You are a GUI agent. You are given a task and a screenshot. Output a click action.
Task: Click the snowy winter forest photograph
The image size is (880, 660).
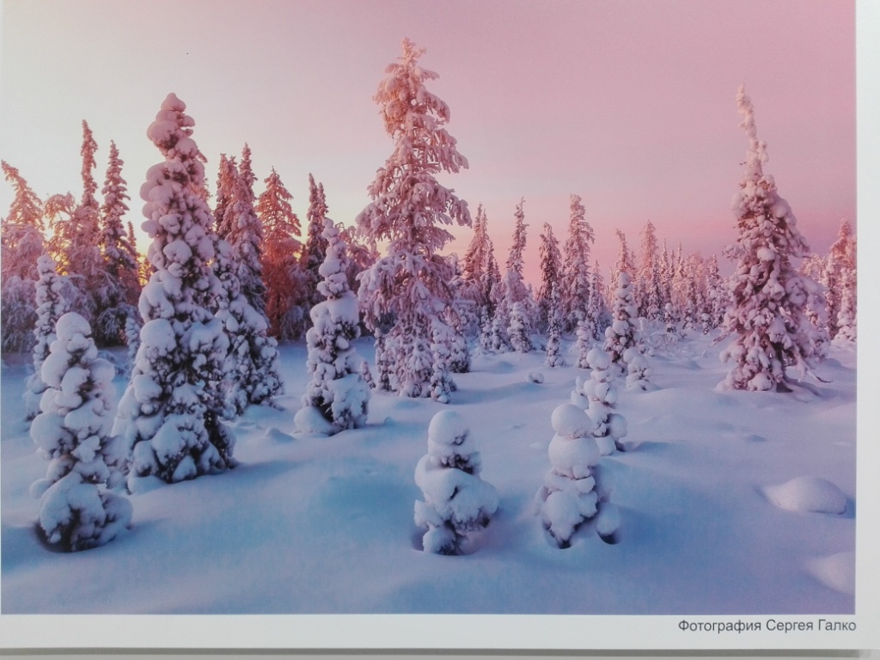tap(428, 307)
